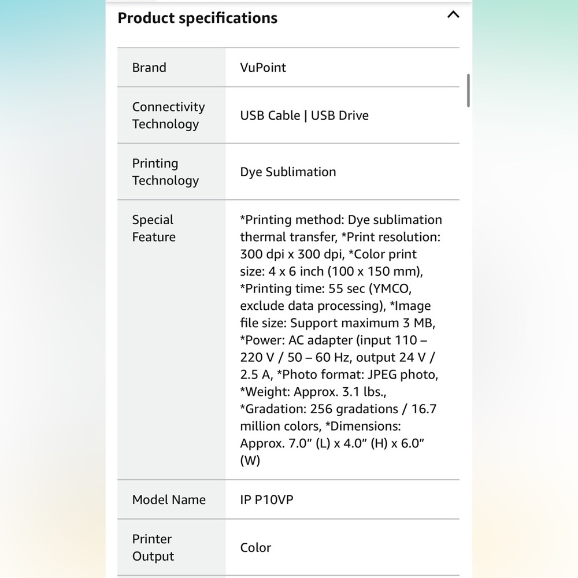
Task: Click the Color printer output value
Action: [x=255, y=547]
